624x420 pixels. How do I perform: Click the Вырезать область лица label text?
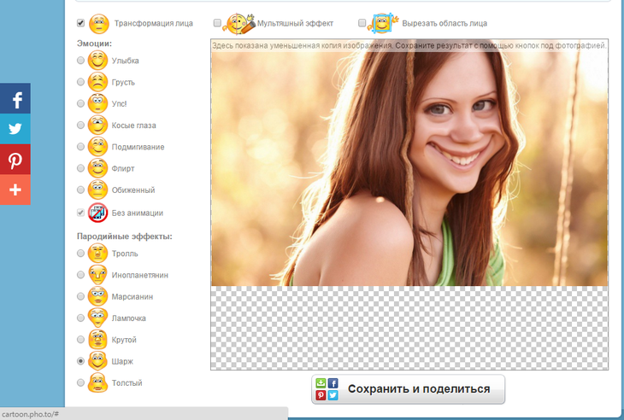(x=444, y=23)
